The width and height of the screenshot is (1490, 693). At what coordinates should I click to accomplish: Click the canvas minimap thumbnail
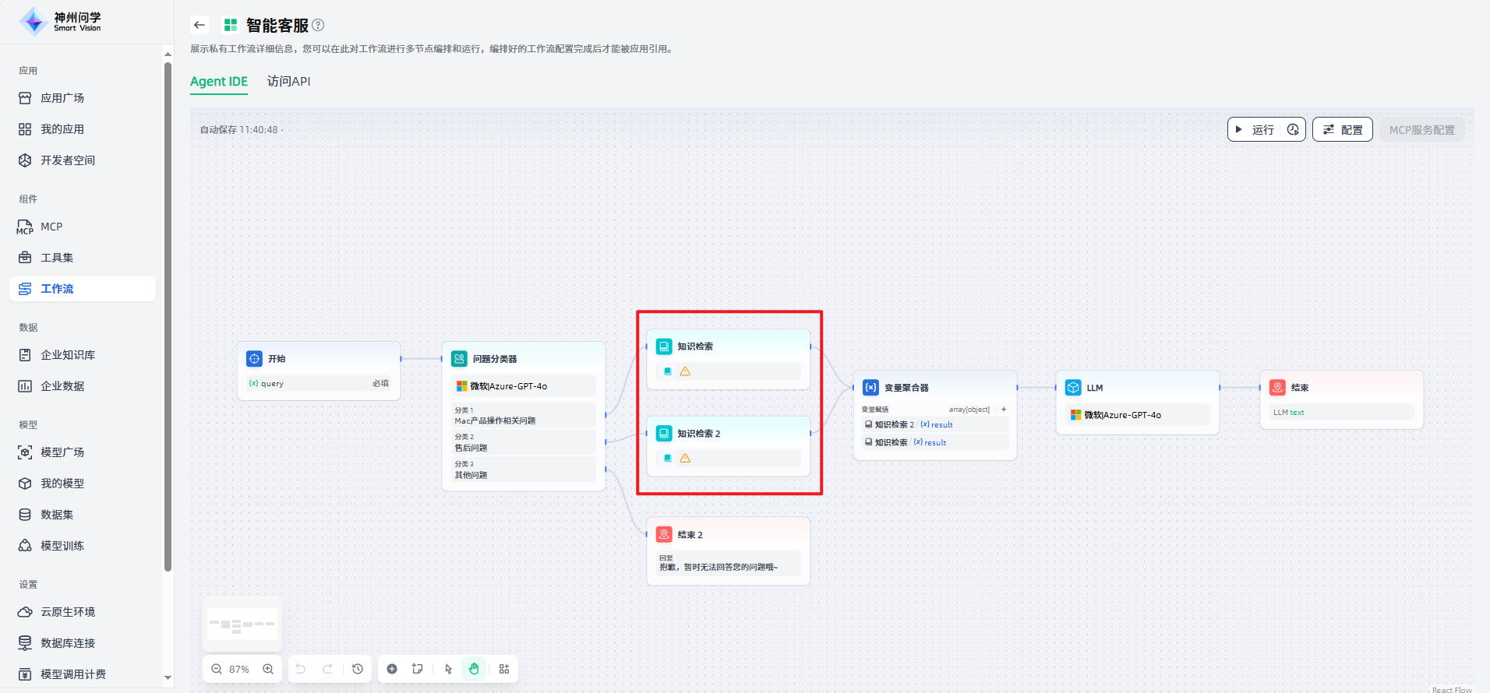click(242, 624)
